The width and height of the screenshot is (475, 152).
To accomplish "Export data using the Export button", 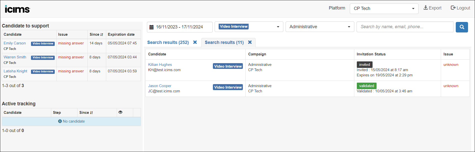I will coord(432,8).
